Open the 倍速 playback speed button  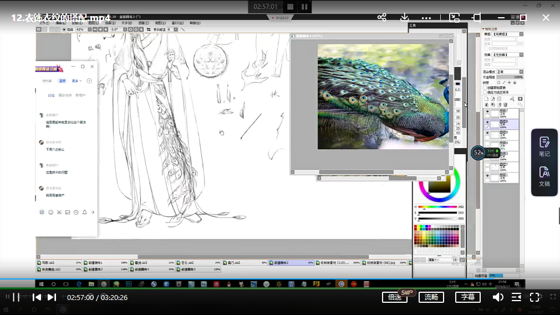click(395, 297)
